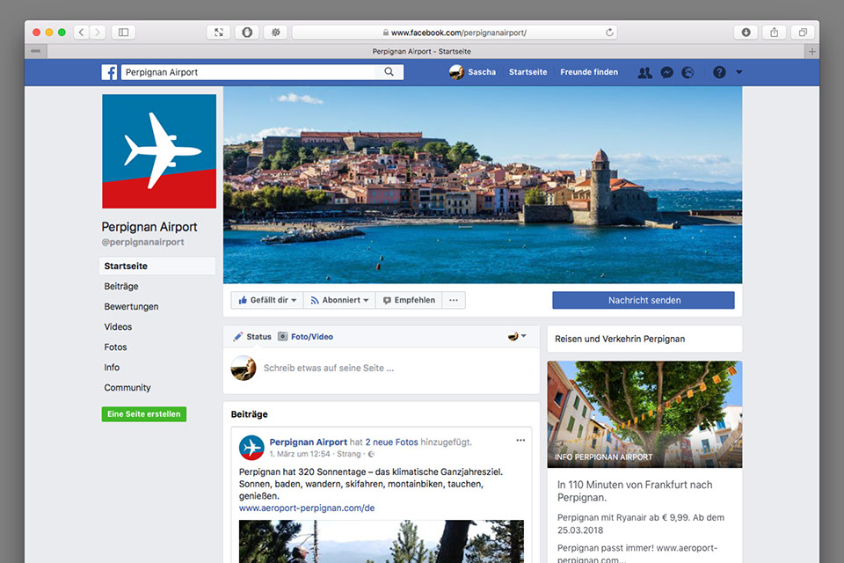Select Bewertungen in the left sidebar

coord(131,306)
